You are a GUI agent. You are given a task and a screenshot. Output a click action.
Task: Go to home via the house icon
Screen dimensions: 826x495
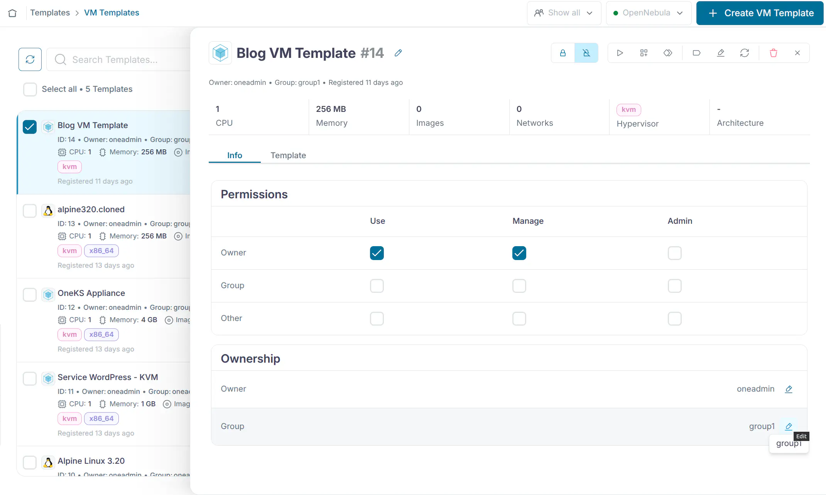12,13
